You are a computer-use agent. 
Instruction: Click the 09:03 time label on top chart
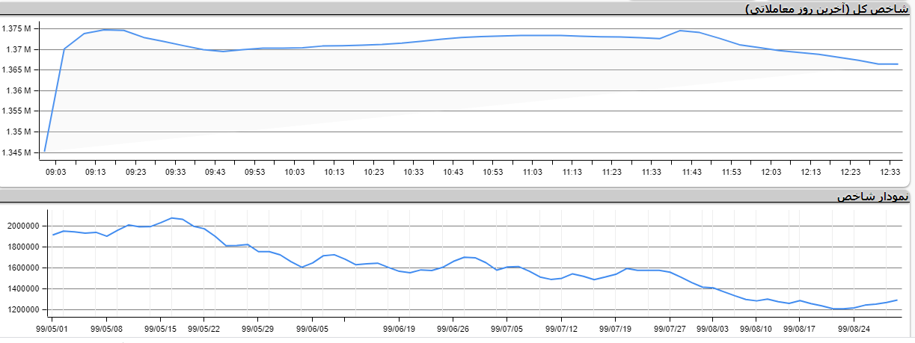[56, 172]
